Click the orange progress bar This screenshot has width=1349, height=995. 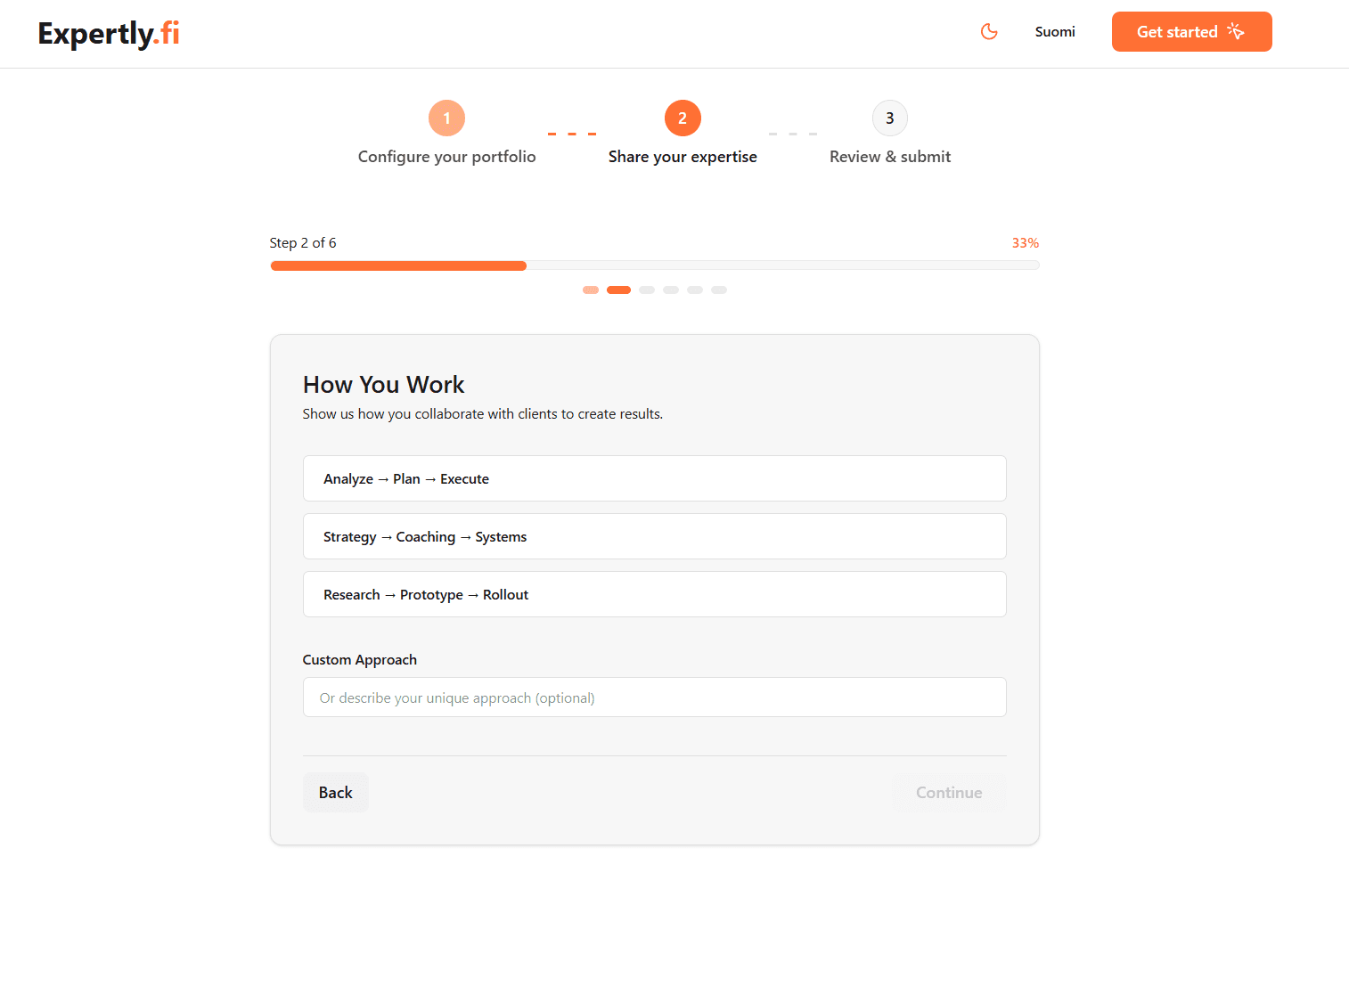[398, 265]
